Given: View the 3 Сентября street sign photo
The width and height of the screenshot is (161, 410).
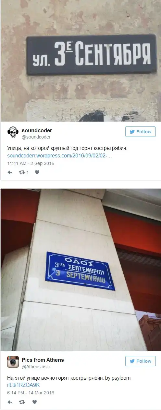Looking at the screenshot, I should pyautogui.click(x=80, y=61).
